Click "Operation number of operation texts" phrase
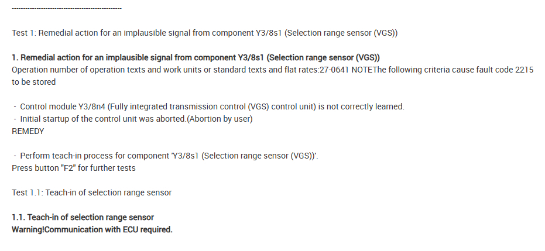Viewport: 545px width, 251px height. coord(76,70)
